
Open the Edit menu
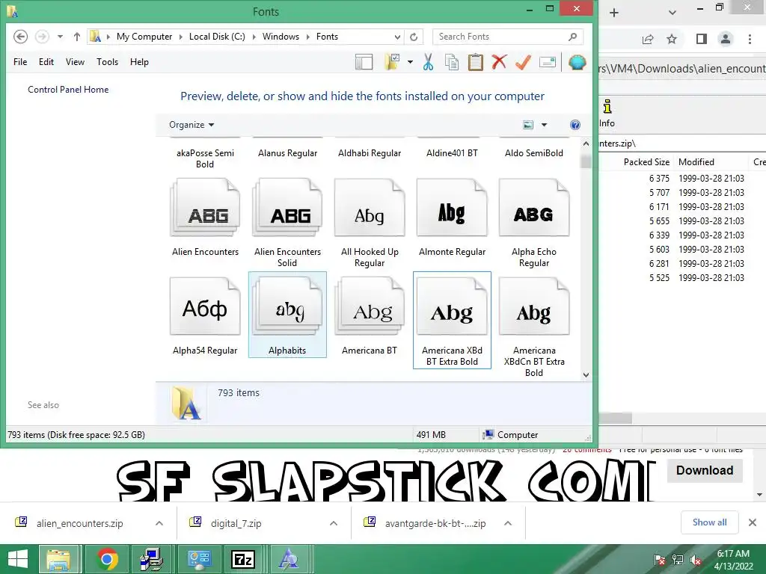46,62
